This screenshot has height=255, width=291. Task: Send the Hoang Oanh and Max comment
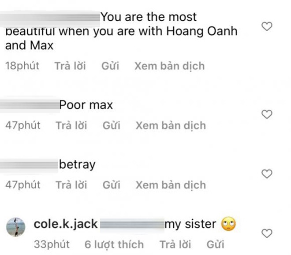click(x=111, y=66)
